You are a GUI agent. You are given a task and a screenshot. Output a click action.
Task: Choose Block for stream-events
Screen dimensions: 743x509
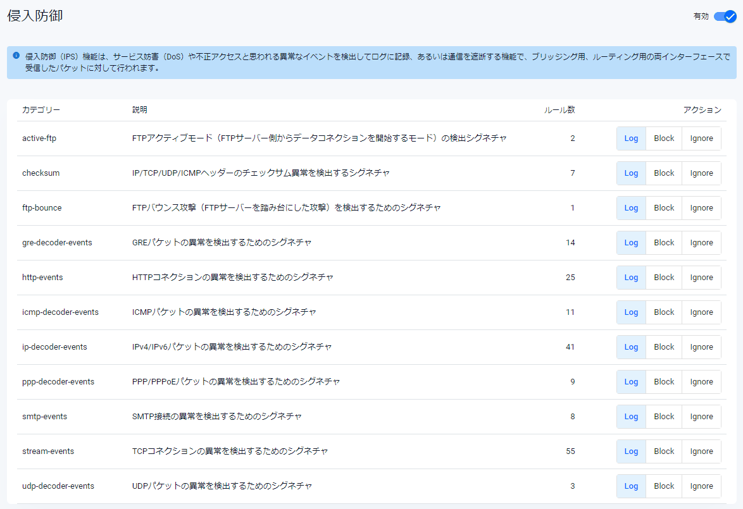point(664,451)
